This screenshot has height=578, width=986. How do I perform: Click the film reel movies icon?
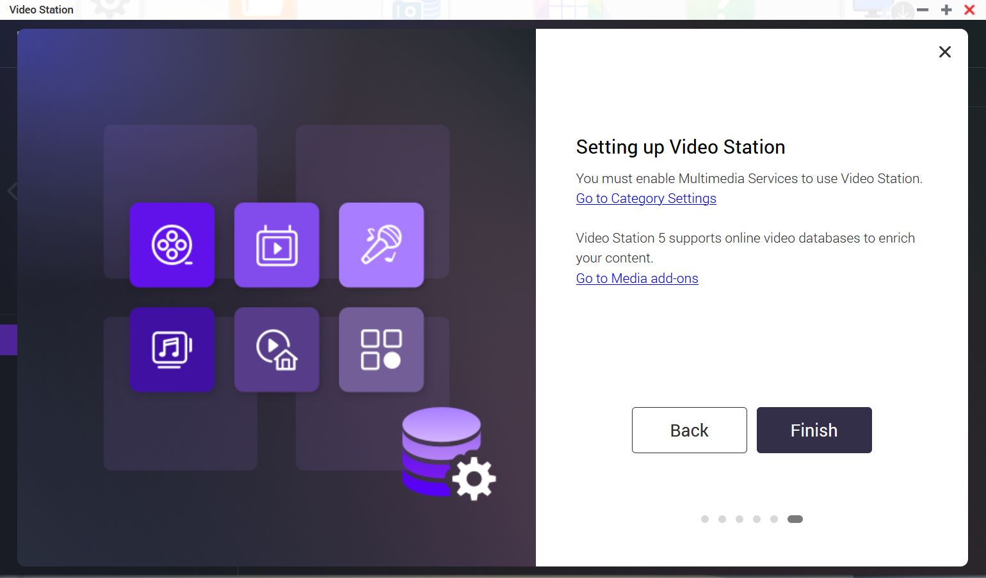(172, 245)
